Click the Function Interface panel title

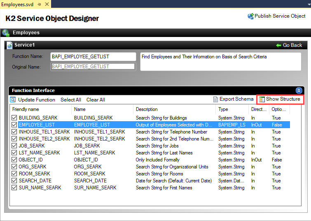coord(33,90)
